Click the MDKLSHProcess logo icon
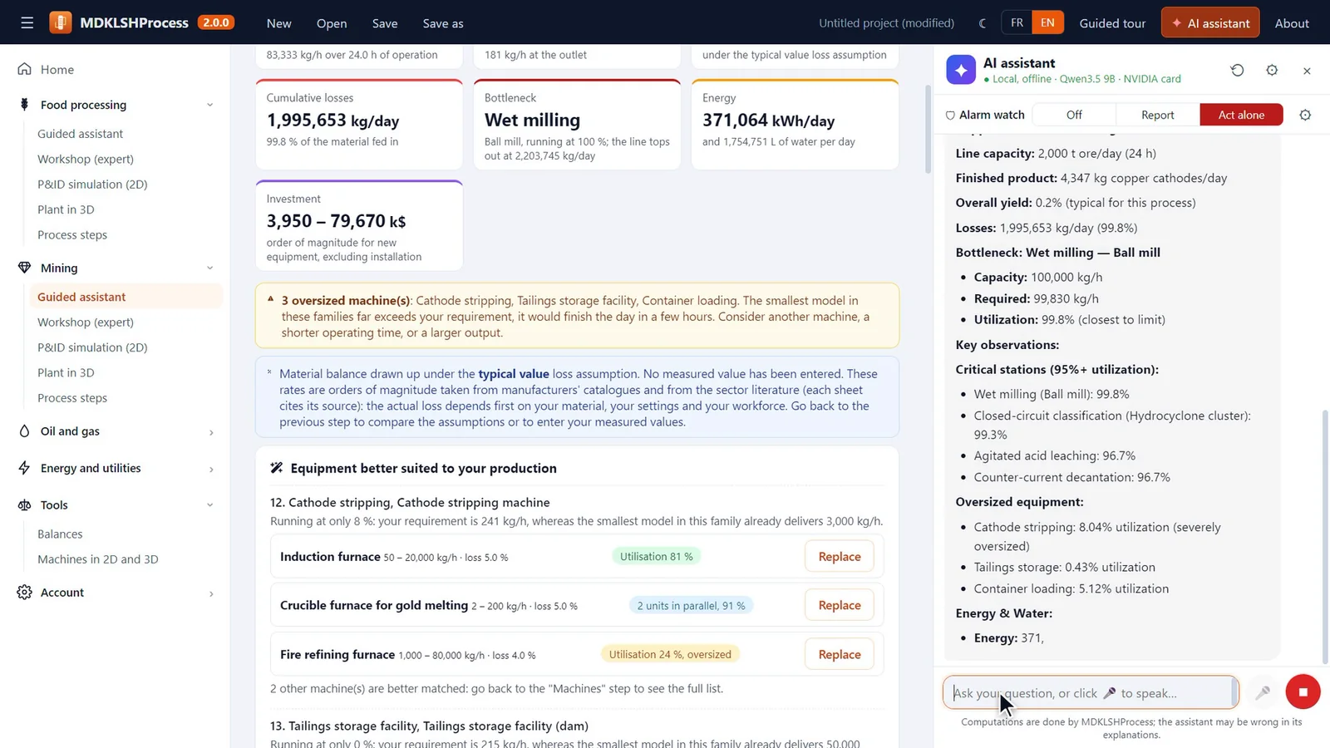This screenshot has height=748, width=1330. coord(61,22)
